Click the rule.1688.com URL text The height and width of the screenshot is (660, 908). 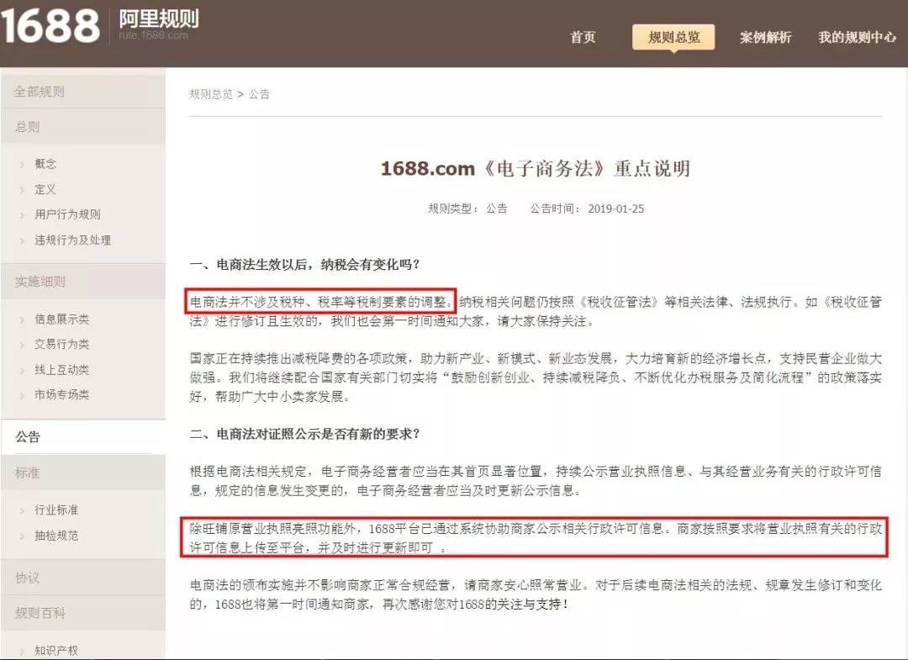[154, 35]
